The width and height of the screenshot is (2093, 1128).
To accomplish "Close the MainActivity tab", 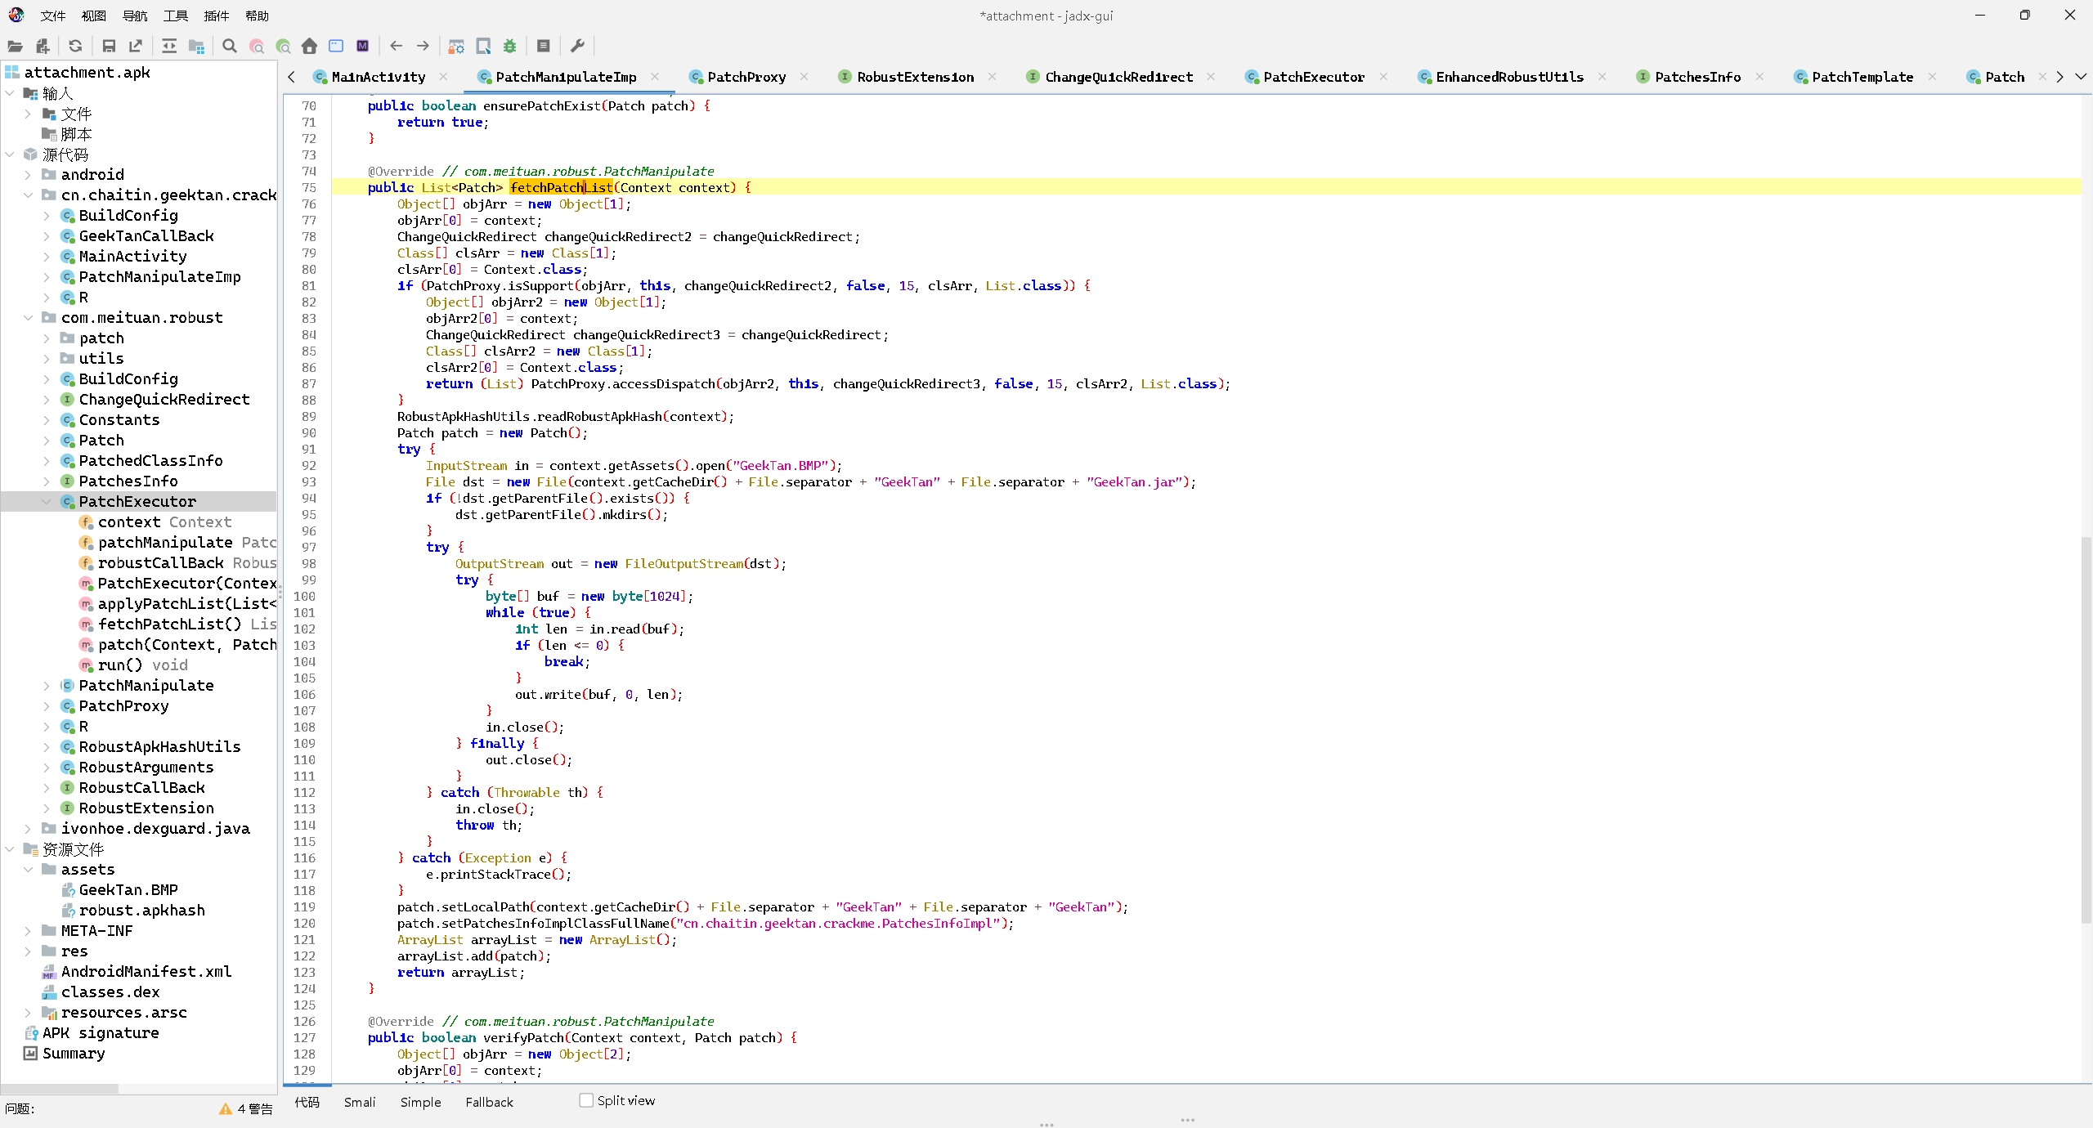I will [x=444, y=77].
